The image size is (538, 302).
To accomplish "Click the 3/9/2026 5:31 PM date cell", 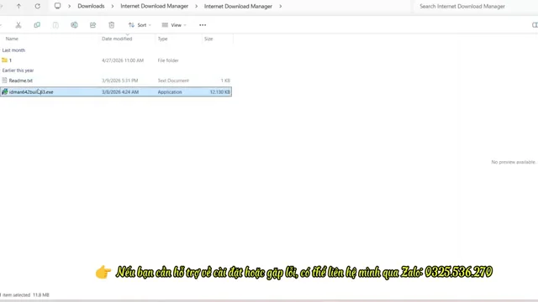I will pyautogui.click(x=119, y=81).
